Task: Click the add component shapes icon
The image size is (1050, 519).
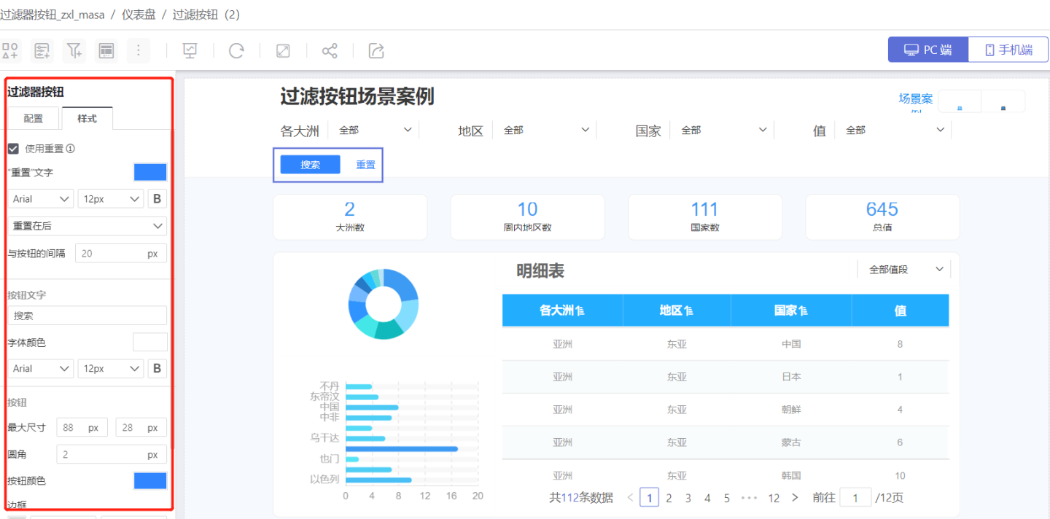Action: click(11, 50)
